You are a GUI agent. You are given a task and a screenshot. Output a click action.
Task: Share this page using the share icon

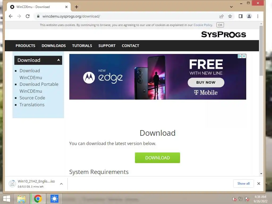point(222,16)
